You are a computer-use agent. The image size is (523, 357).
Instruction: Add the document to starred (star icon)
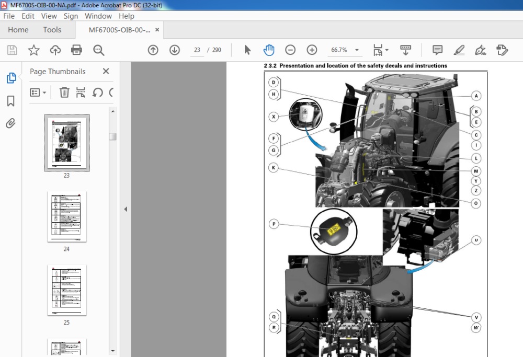click(33, 50)
